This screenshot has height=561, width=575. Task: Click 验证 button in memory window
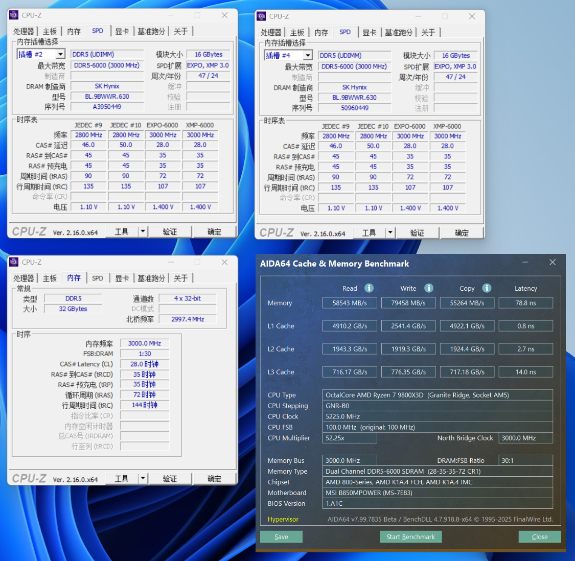tap(170, 479)
